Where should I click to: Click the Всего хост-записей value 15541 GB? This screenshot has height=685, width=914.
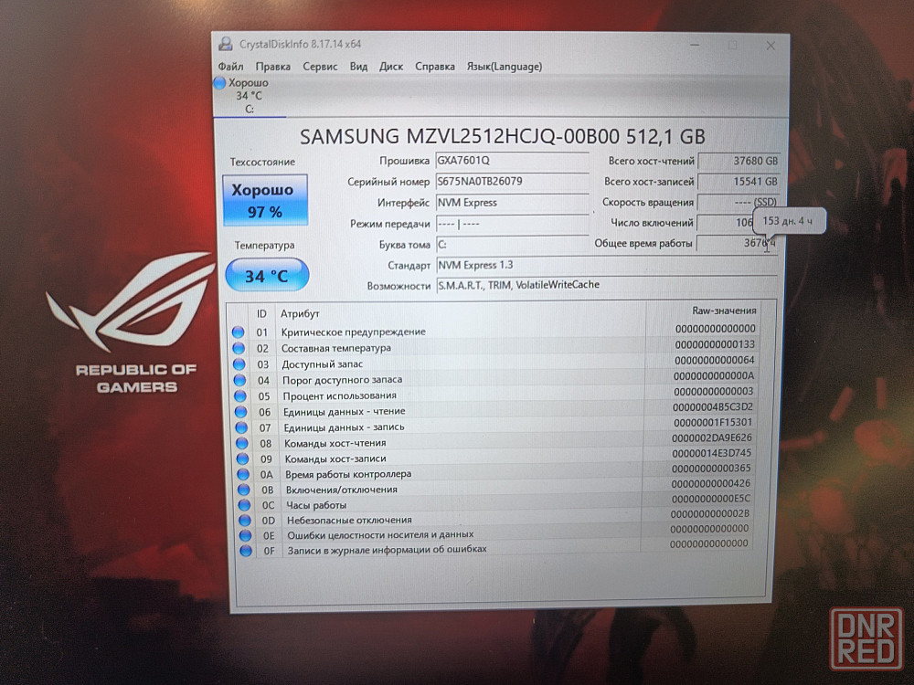739,182
